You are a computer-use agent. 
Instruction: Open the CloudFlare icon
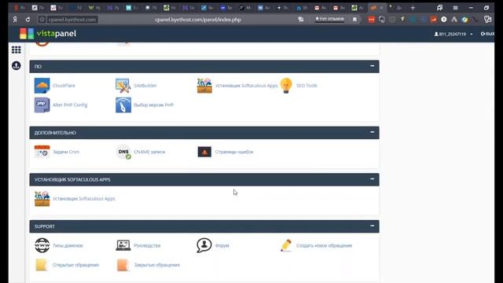(42, 86)
